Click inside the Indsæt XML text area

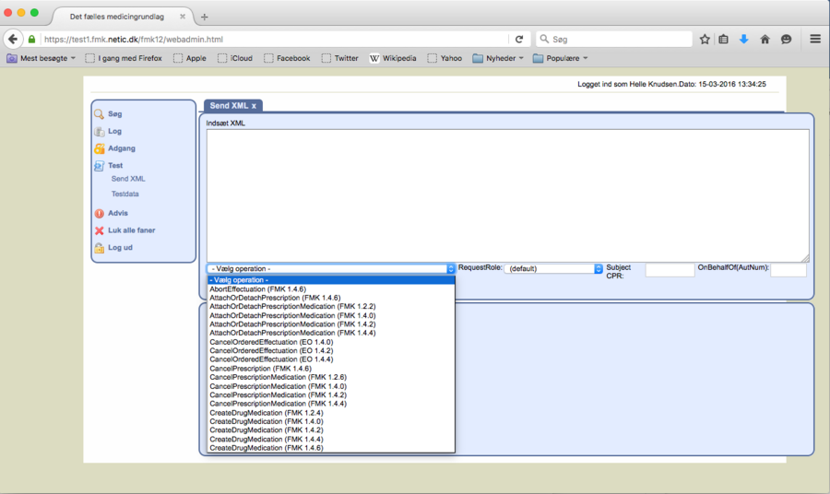507,195
